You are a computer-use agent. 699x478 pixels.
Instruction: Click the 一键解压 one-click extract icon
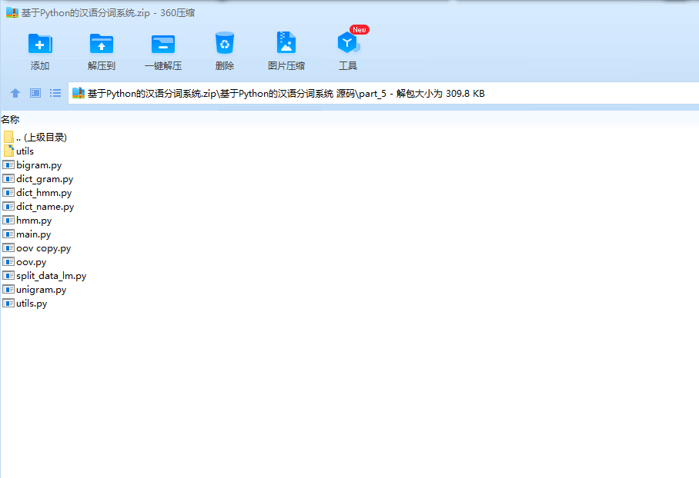pos(163,44)
